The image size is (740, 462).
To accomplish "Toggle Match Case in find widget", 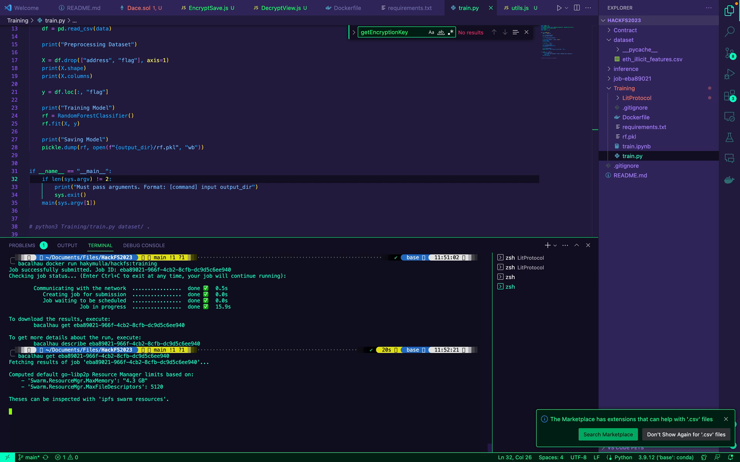I will [431, 32].
